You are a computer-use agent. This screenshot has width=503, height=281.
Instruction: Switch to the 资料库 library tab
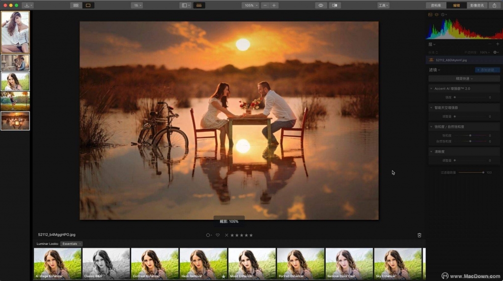coord(436,5)
